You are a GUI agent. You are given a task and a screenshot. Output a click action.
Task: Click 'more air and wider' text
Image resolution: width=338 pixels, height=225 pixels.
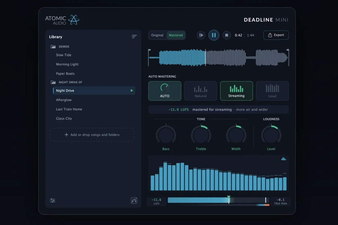pos(252,109)
